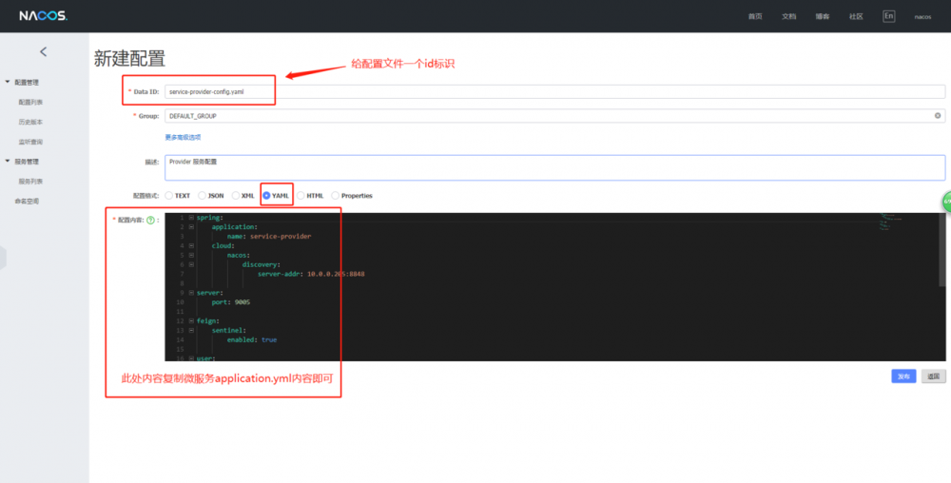
Task: Open 社区 in the top navigation
Action: 856,16
